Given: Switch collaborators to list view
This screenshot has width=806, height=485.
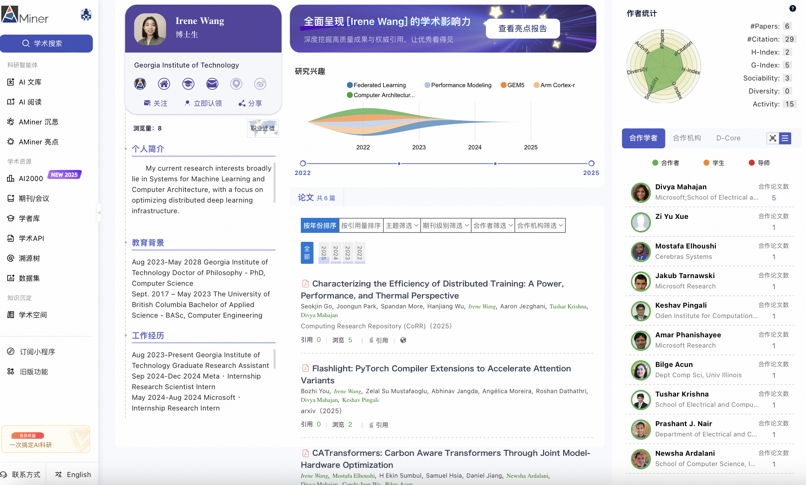Looking at the screenshot, I should [785, 138].
